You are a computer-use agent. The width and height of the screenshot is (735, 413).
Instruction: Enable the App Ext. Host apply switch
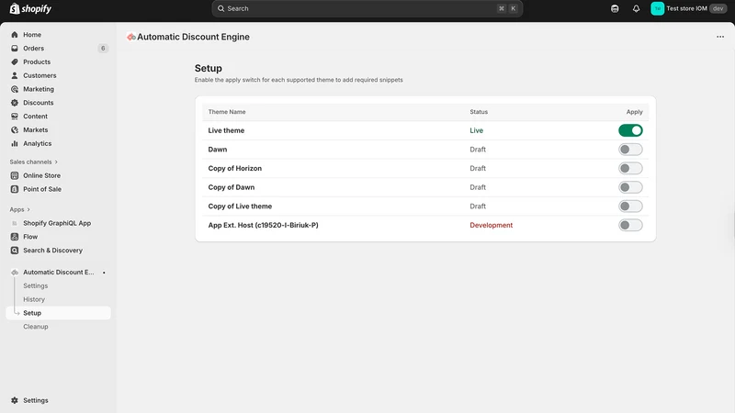pos(630,225)
